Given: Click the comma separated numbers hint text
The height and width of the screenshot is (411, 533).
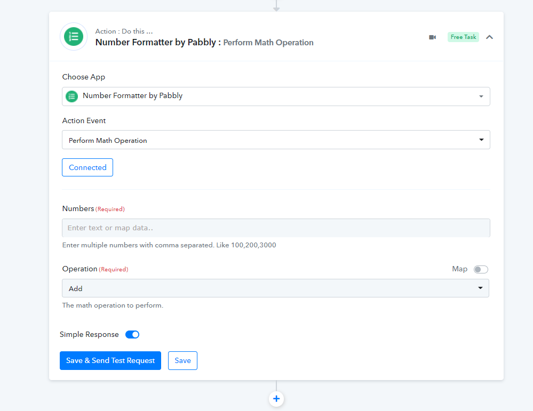Looking at the screenshot, I should pos(169,245).
